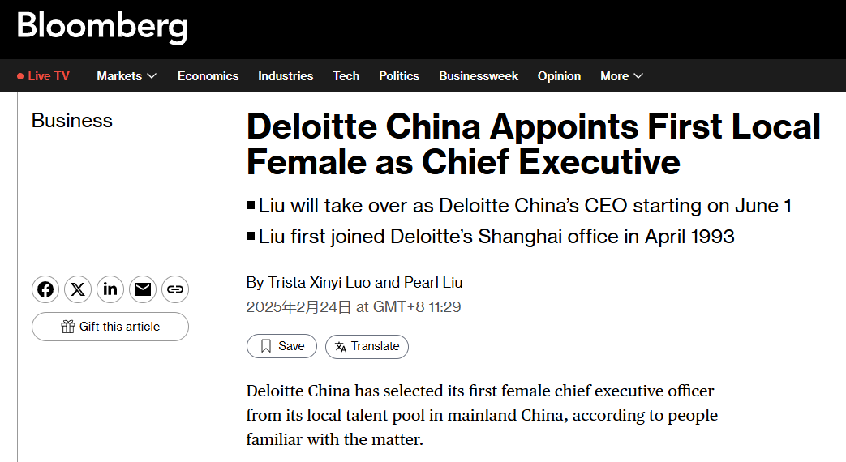
Task: Open Businessweek from the navigation
Action: pyautogui.click(x=478, y=76)
